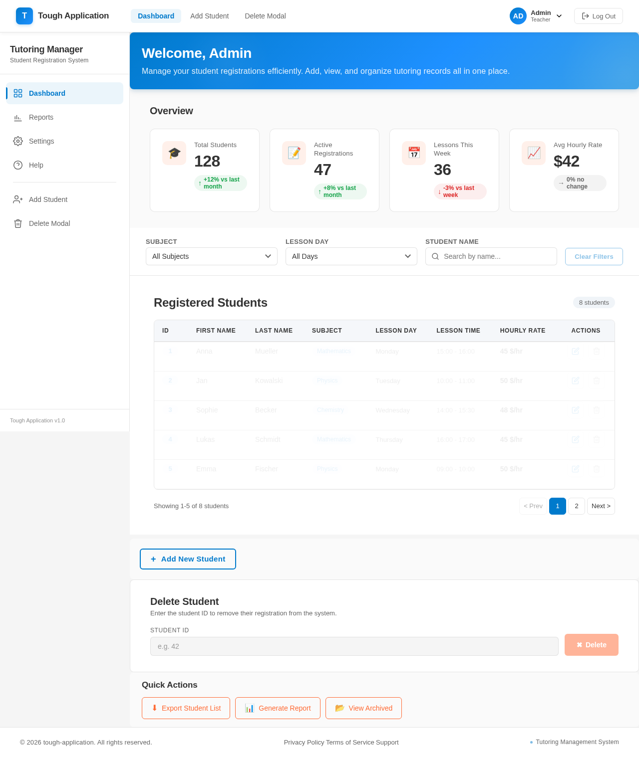Open Delete Modal in the sidebar
The height and width of the screenshot is (757, 639).
65,223
